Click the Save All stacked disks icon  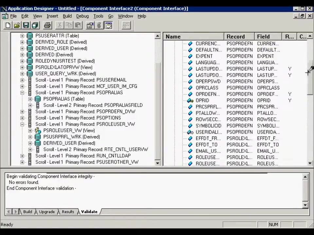[x=35, y=25]
